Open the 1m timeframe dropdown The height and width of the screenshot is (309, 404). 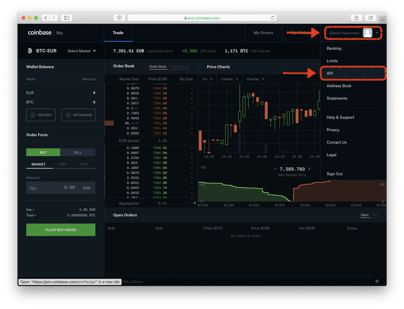207,79
